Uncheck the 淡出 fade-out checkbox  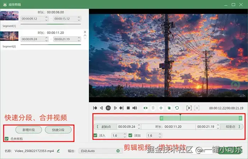pos(130,136)
